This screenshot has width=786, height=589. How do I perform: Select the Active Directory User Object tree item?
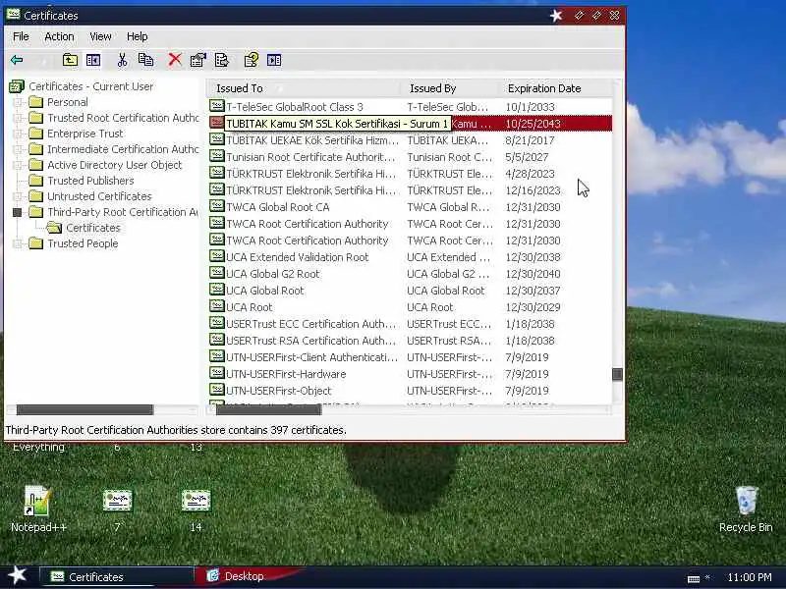pyautogui.click(x=114, y=165)
